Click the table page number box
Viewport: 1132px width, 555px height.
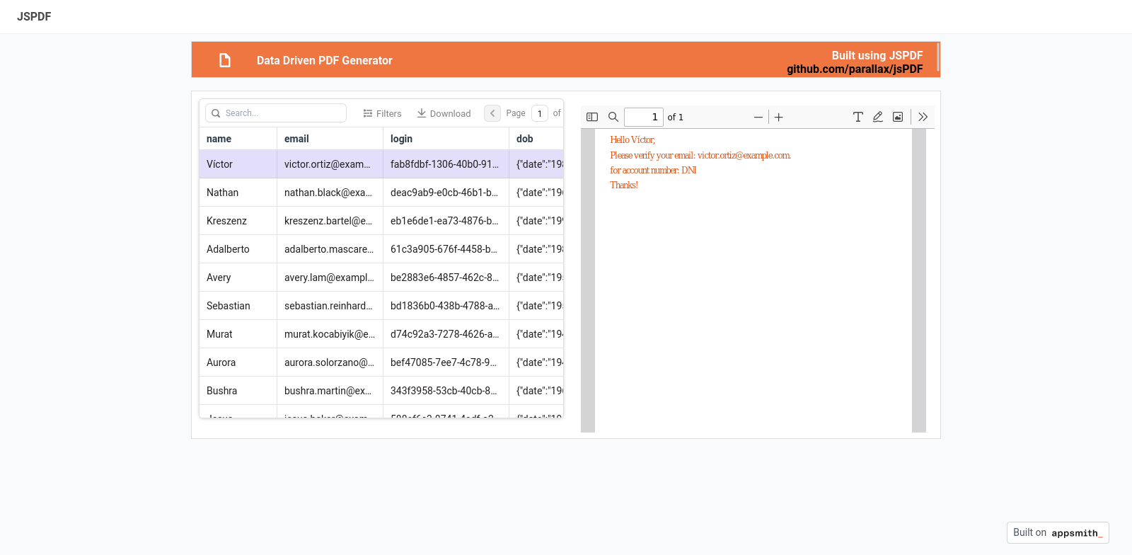tap(540, 113)
